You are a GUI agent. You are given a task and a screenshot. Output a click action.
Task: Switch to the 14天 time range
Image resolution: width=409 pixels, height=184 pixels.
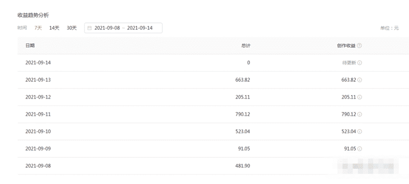point(54,28)
